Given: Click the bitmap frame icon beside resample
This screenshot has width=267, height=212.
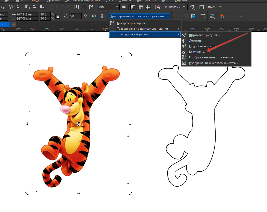Looking at the screenshot, I should point(202,16).
